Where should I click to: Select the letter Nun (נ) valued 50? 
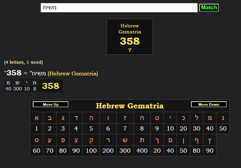(x=223, y=118)
